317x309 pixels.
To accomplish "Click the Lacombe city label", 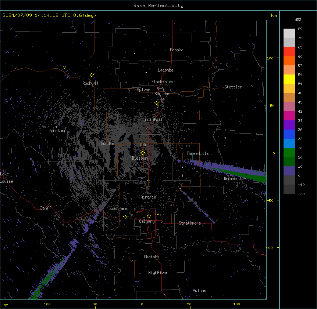I will coord(165,70).
